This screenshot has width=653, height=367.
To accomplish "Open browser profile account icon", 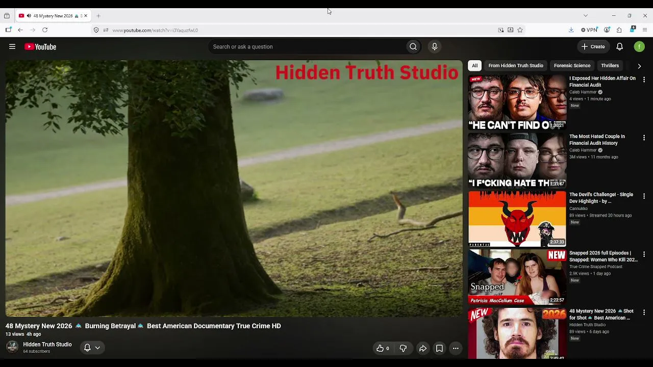I will [607, 30].
